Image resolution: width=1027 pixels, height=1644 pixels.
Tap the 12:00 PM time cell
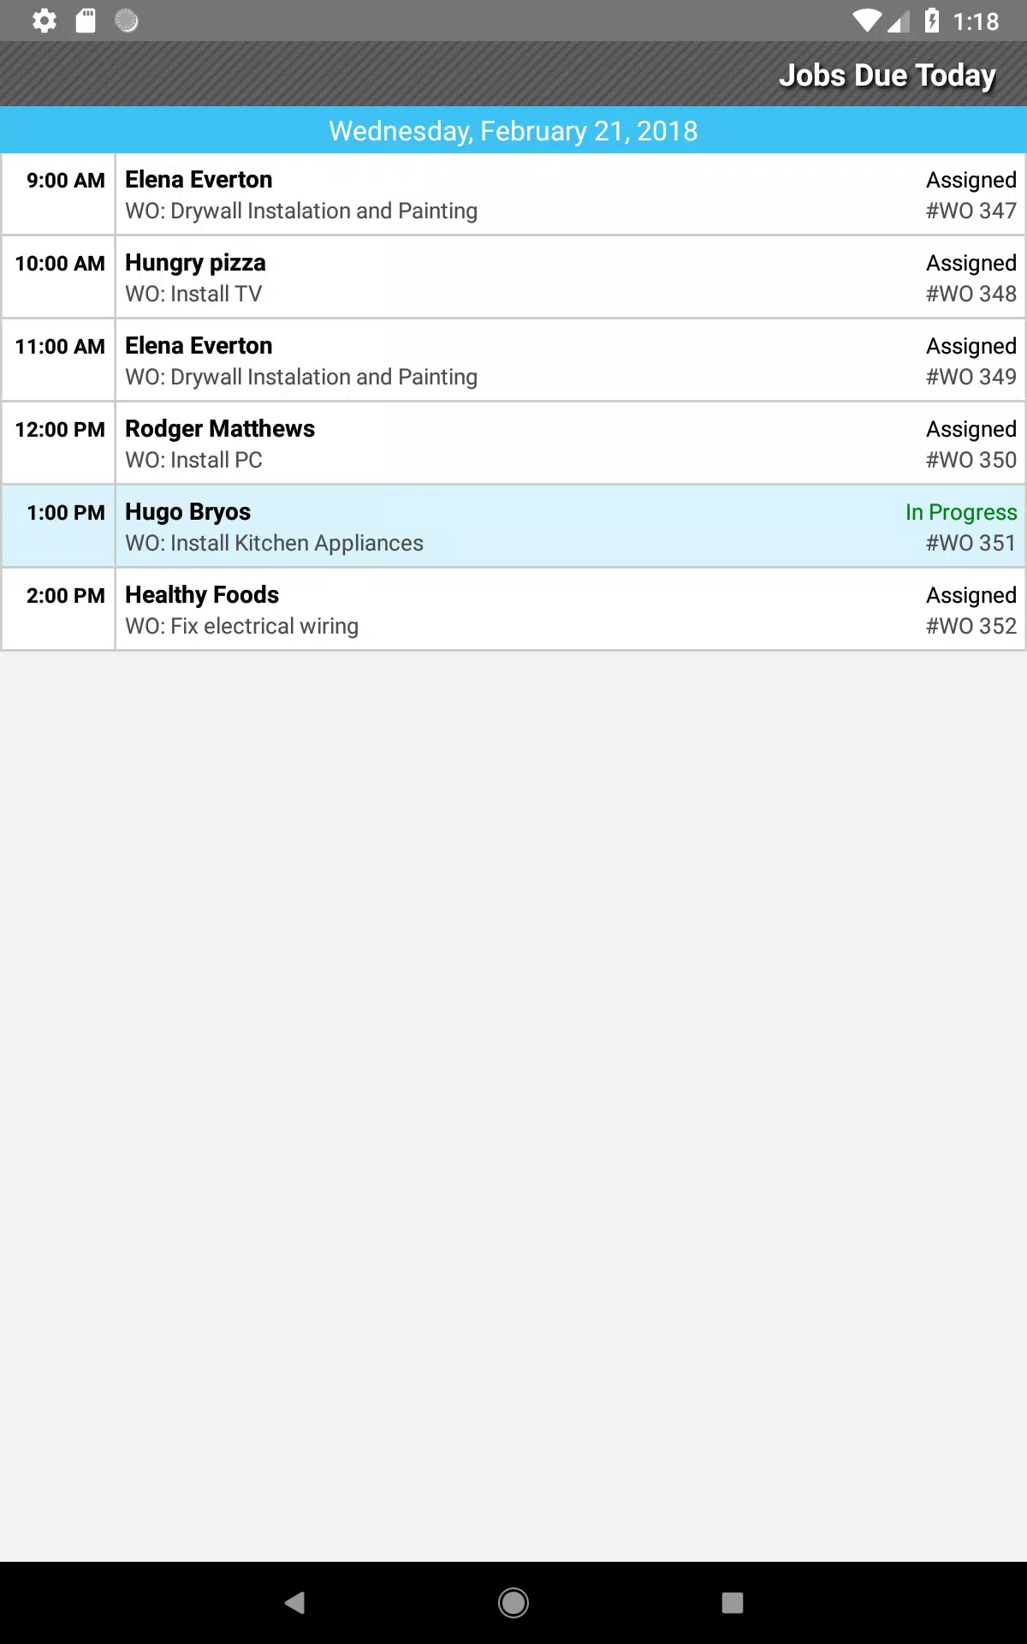click(59, 444)
